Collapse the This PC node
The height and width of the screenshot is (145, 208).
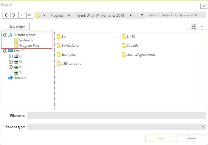click(x=5, y=51)
